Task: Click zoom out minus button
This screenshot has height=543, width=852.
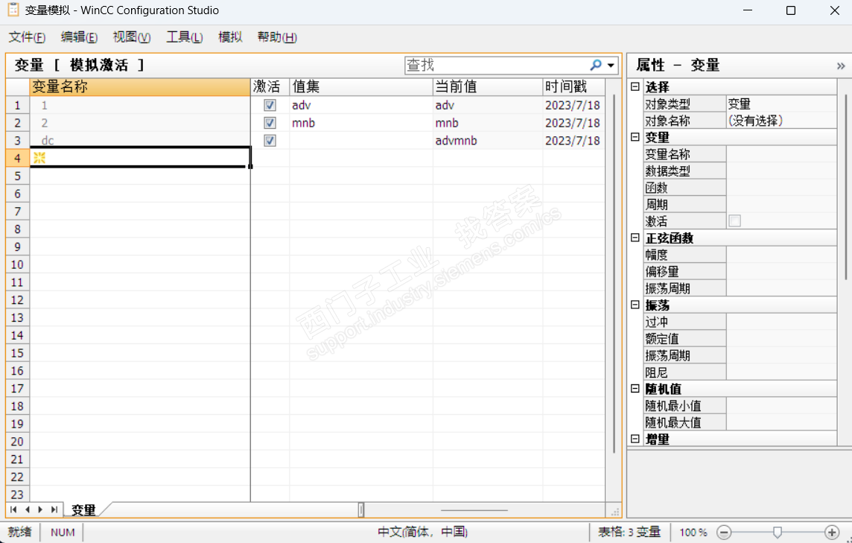Action: coord(724,532)
